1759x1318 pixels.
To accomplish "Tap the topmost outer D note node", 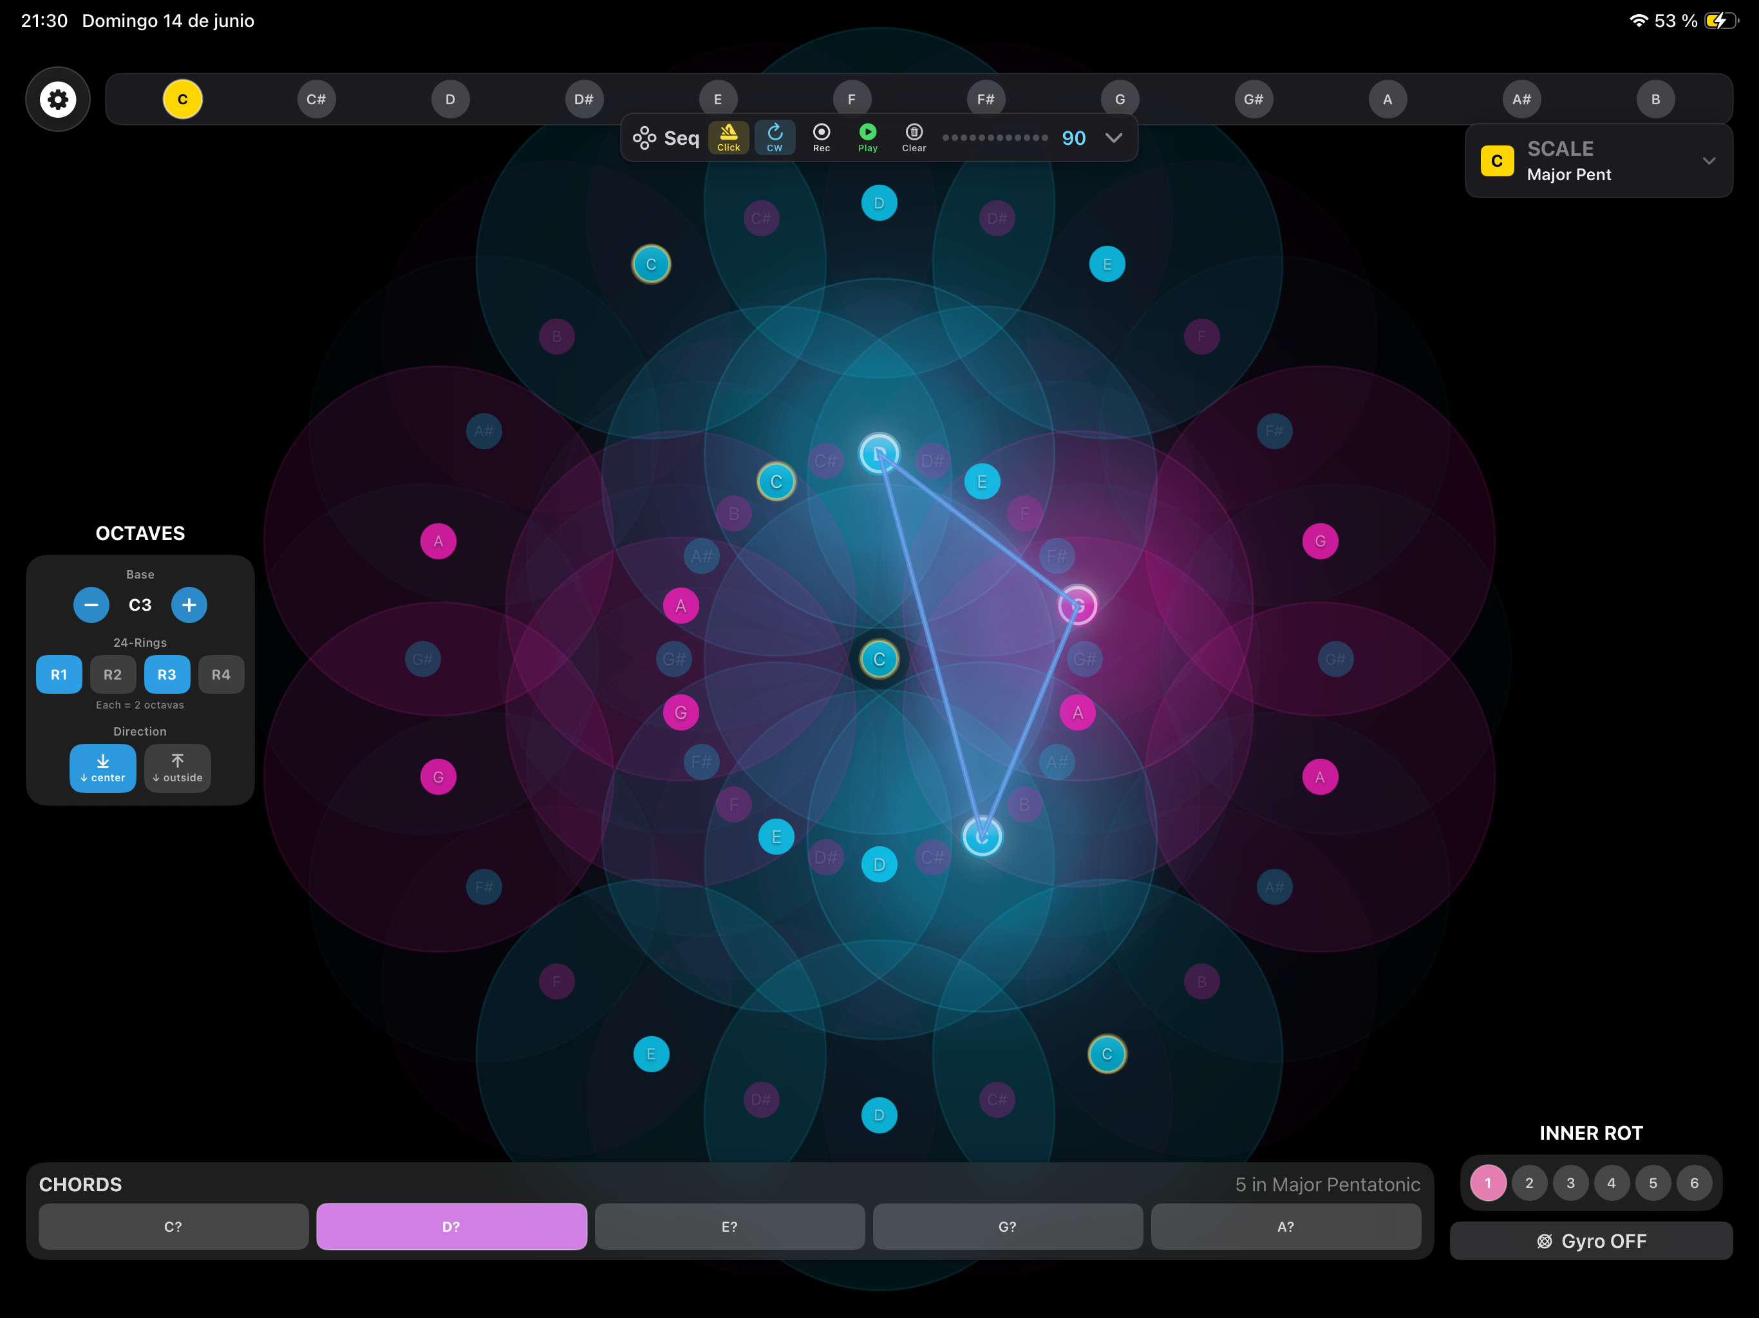I will [879, 203].
